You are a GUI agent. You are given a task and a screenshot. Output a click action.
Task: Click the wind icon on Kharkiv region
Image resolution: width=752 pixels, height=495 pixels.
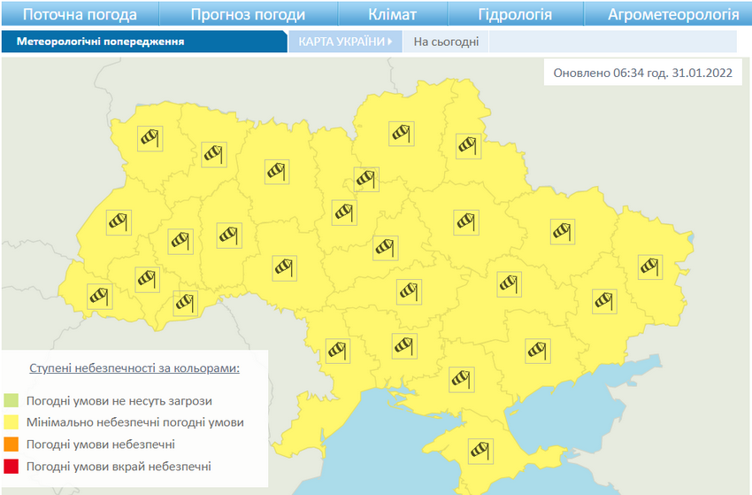(562, 231)
